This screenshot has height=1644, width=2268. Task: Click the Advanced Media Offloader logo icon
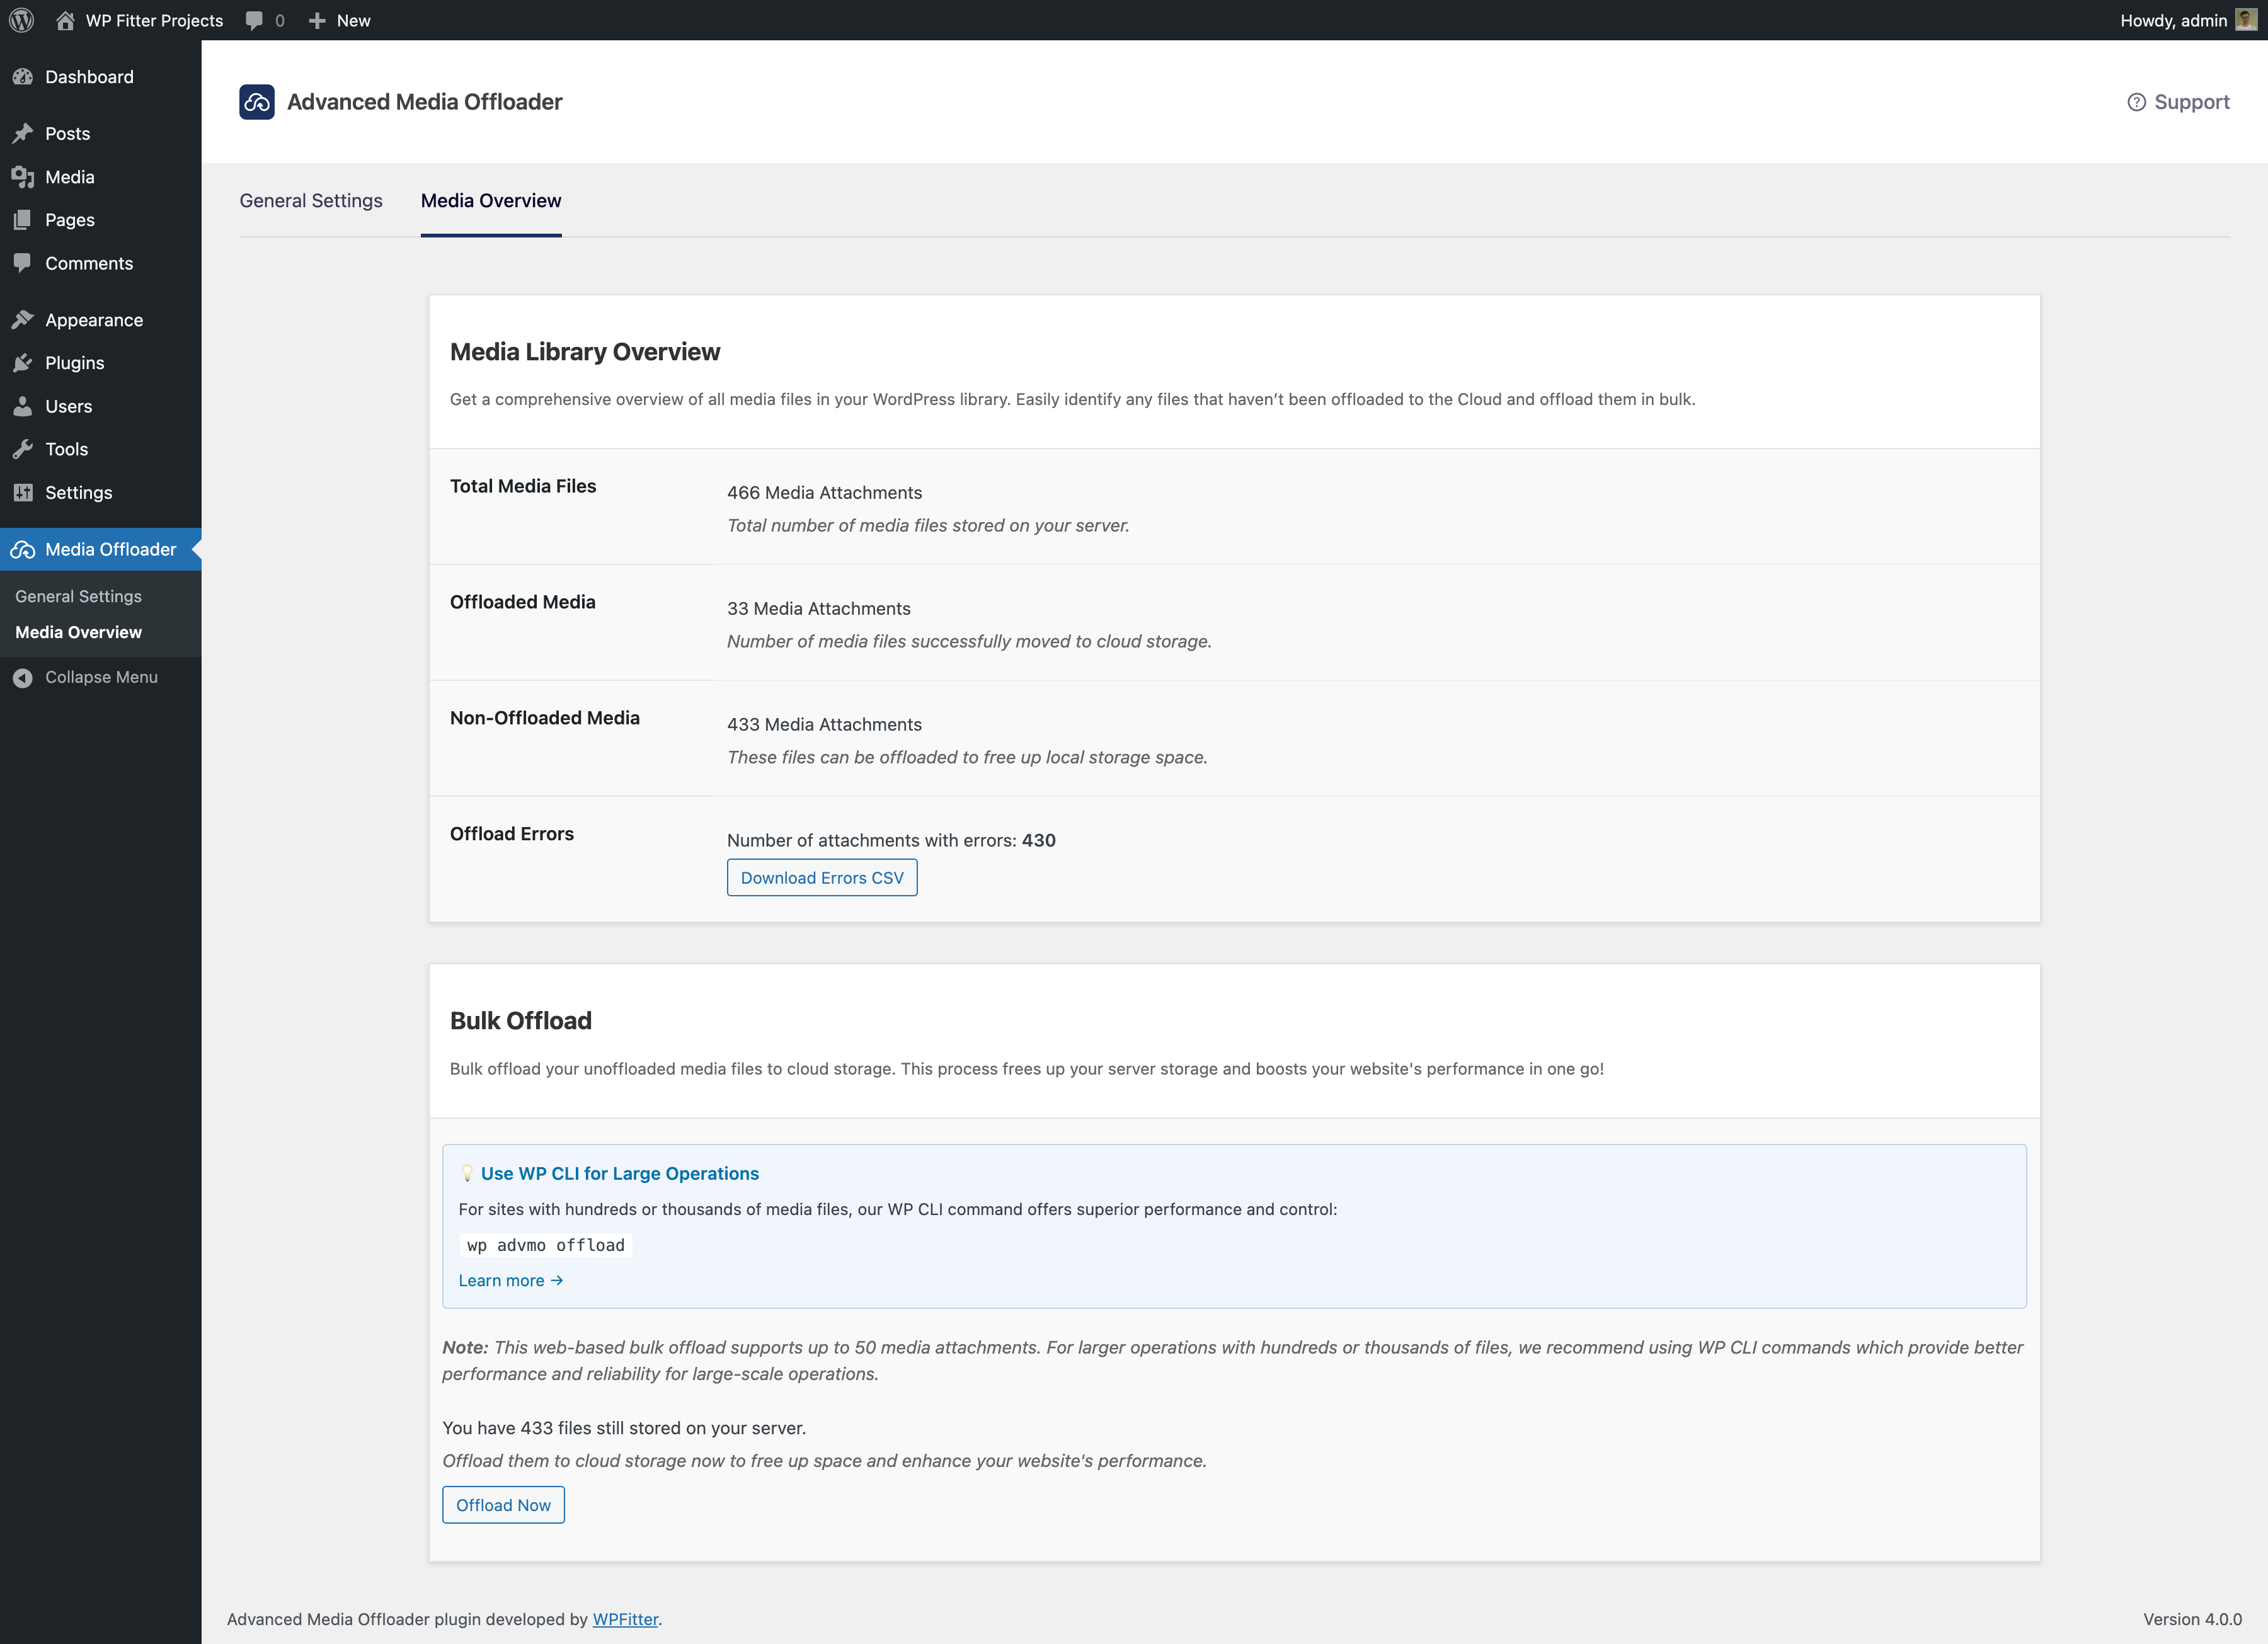pos(257,102)
